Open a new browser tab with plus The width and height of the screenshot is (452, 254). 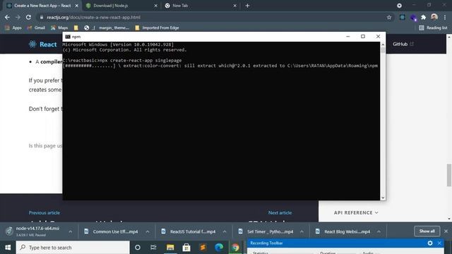click(247, 6)
